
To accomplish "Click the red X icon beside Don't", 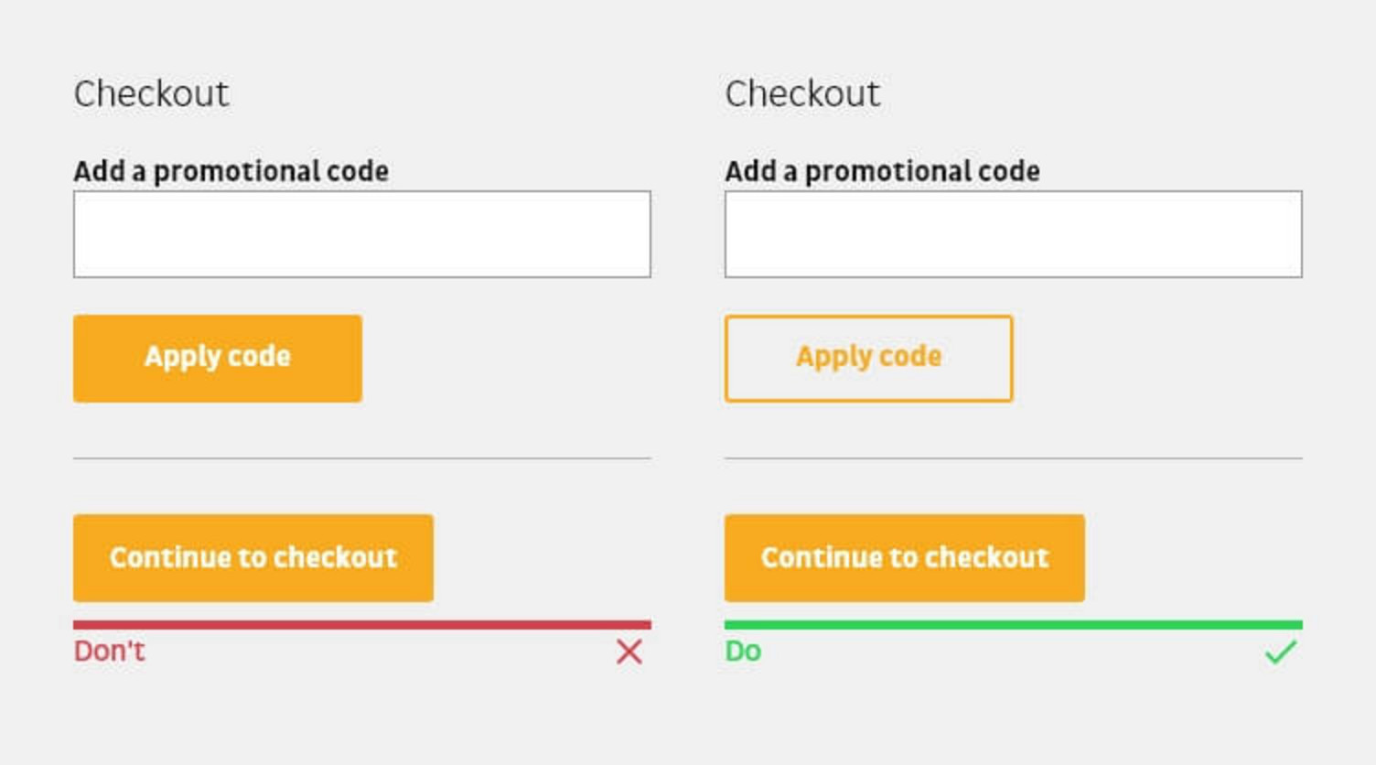I will (629, 652).
